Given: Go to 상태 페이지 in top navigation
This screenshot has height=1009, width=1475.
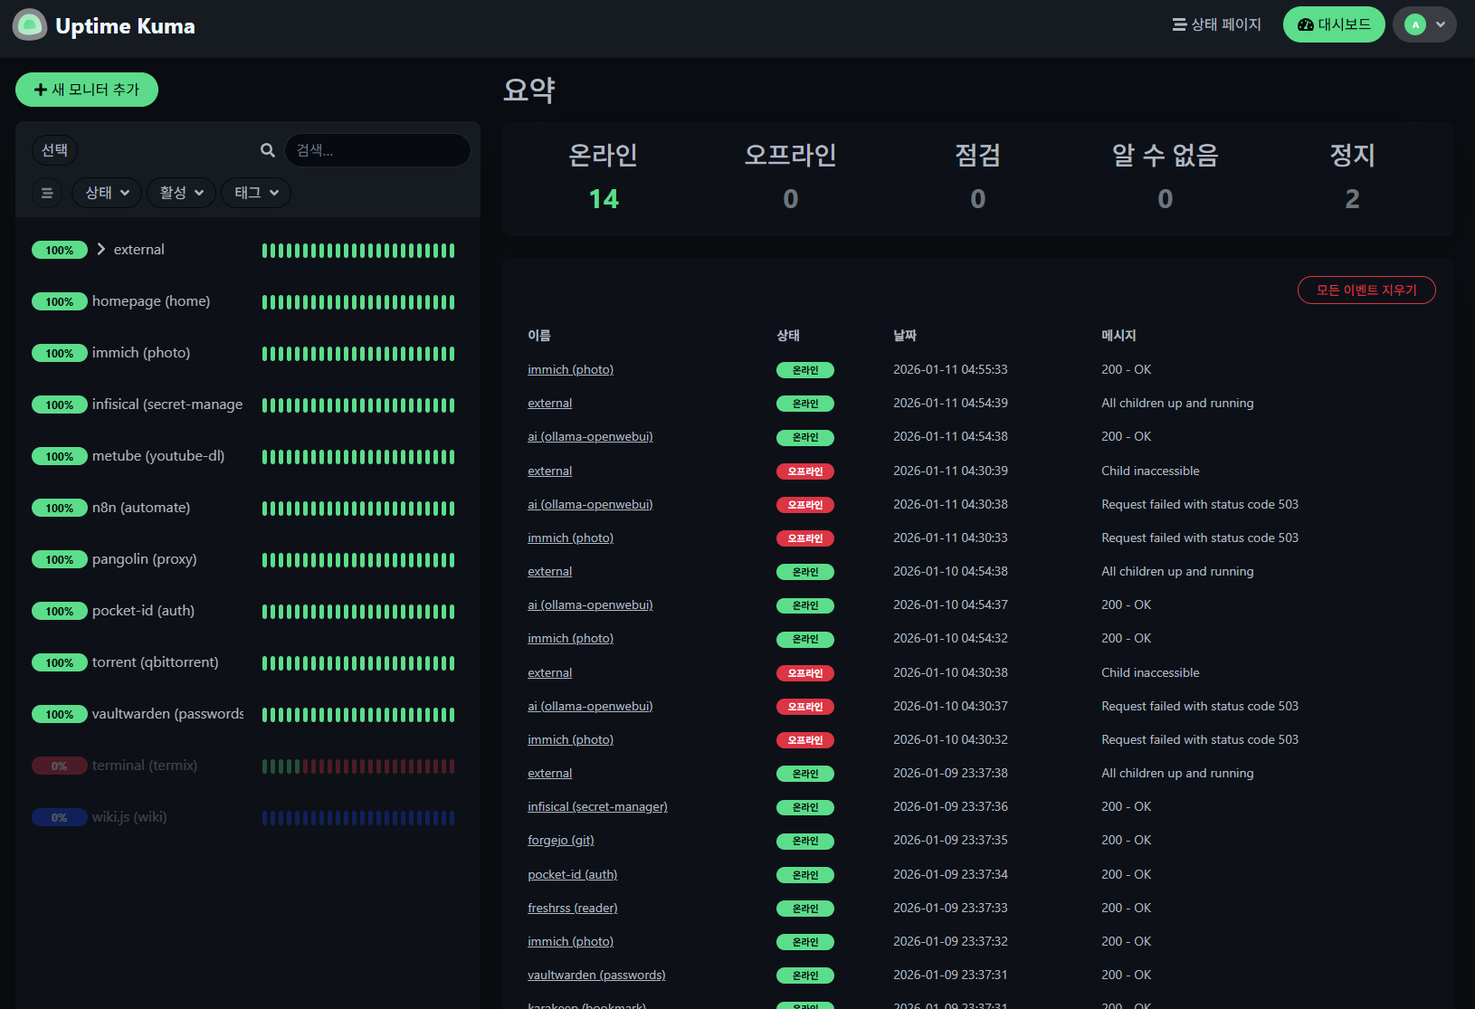Looking at the screenshot, I should coord(1216,25).
